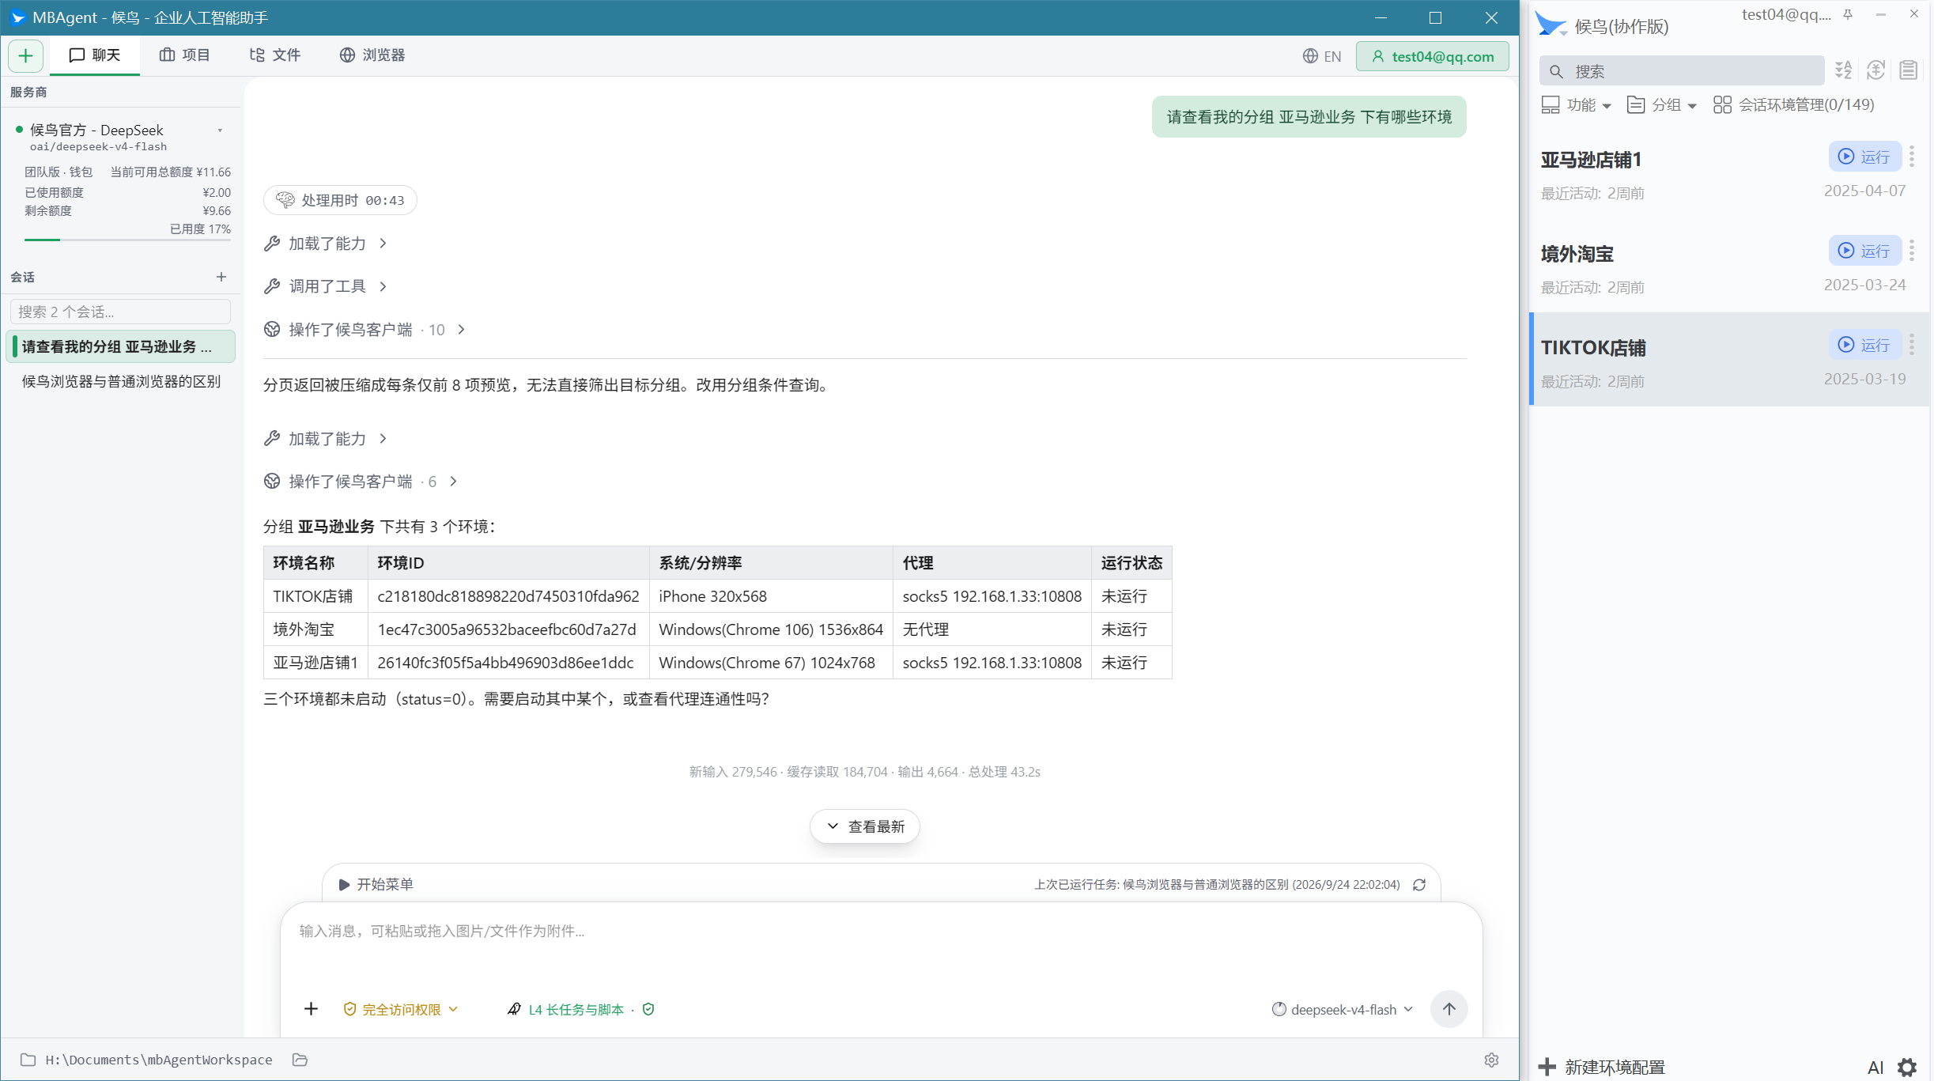Open the 分组 dropdown in 候鸟 window
The width and height of the screenshot is (1934, 1081).
1662,105
